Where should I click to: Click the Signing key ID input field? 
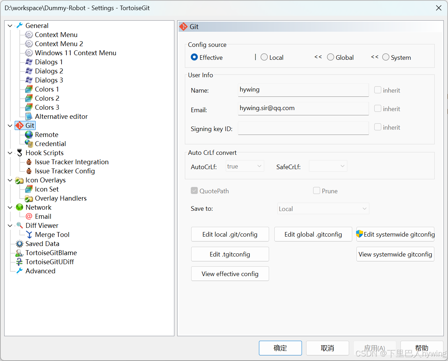(303, 128)
